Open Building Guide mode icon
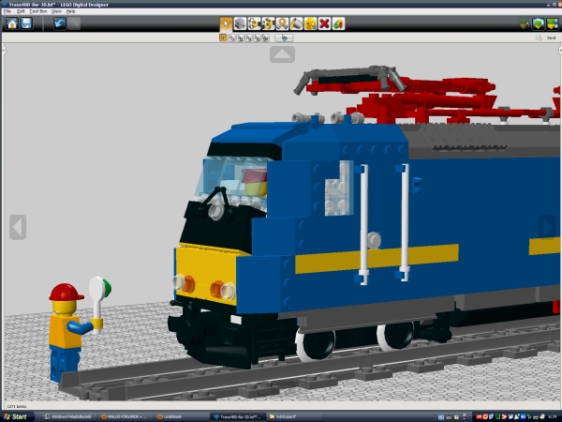Screen dimensions: 562x422 point(553,24)
